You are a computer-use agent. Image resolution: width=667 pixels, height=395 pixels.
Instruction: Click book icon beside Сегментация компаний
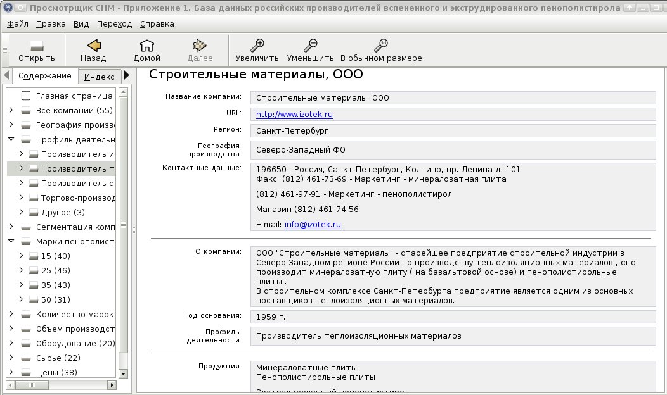click(26, 227)
